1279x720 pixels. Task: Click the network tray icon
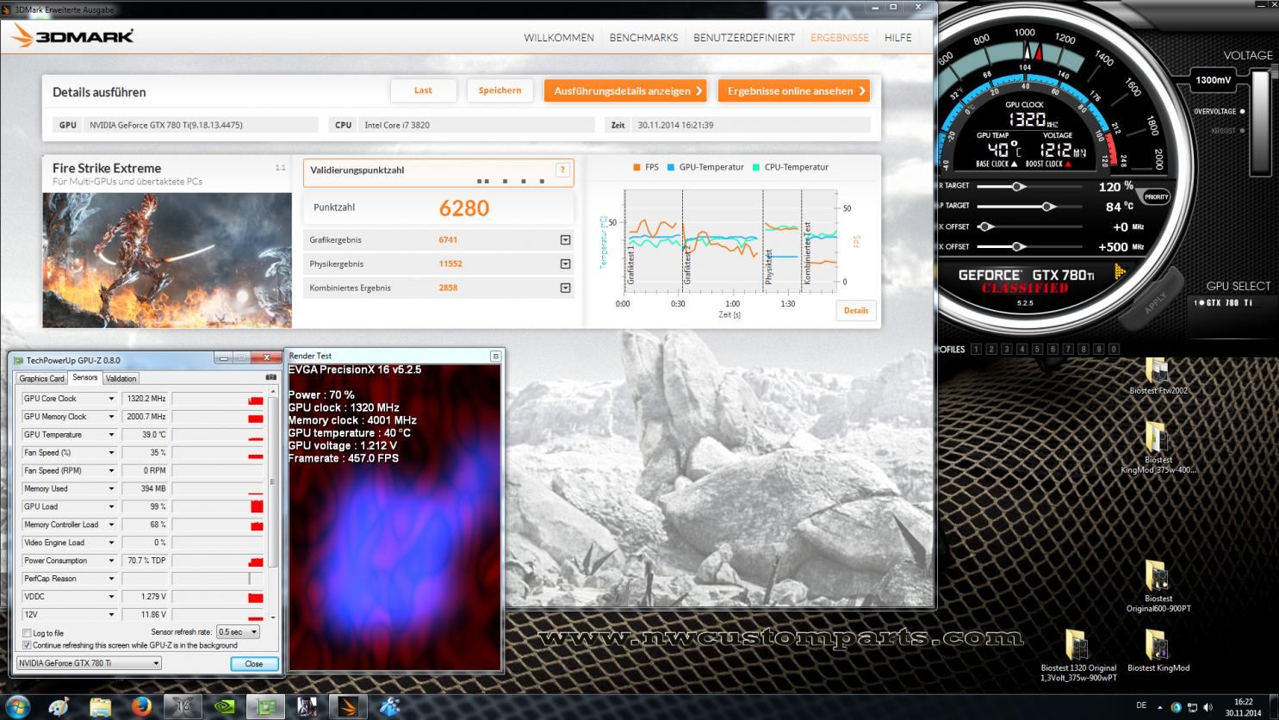[1191, 707]
